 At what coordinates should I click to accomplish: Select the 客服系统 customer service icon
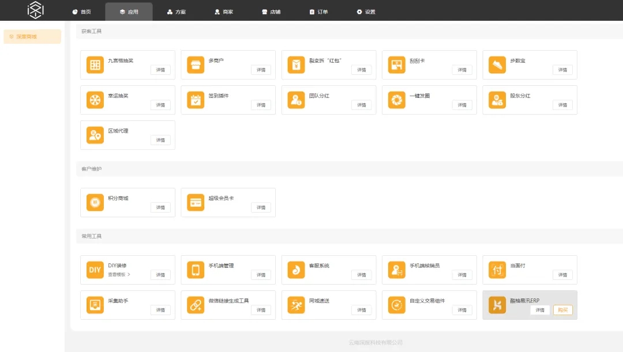296,269
